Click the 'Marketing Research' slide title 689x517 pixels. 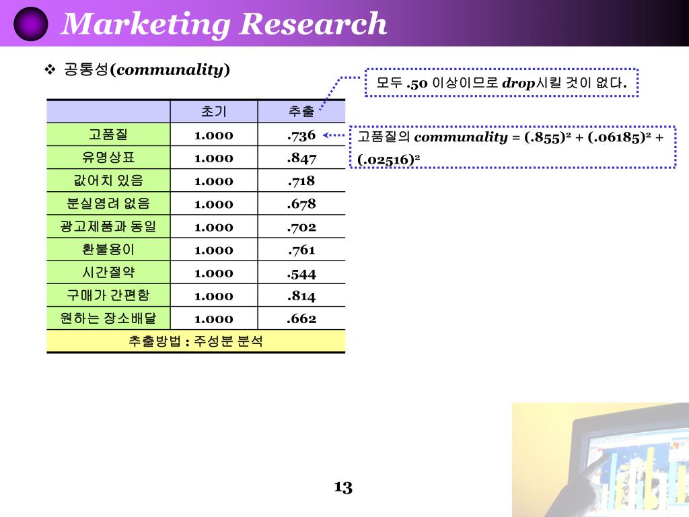[223, 24]
